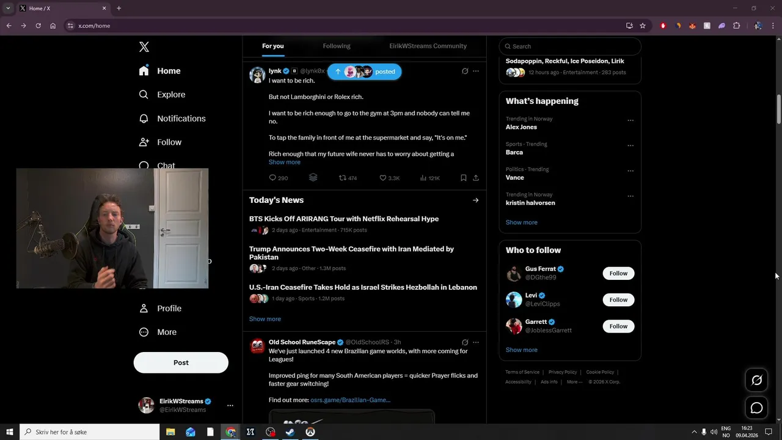Image resolution: width=782 pixels, height=440 pixels.
Task: Click the X search field
Action: [x=569, y=46]
